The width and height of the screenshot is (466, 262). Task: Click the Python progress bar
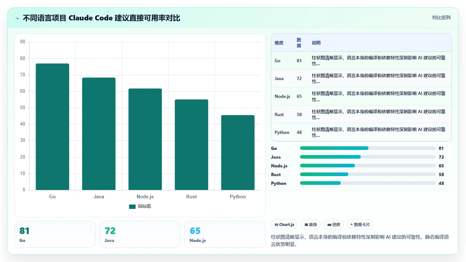(x=368, y=183)
